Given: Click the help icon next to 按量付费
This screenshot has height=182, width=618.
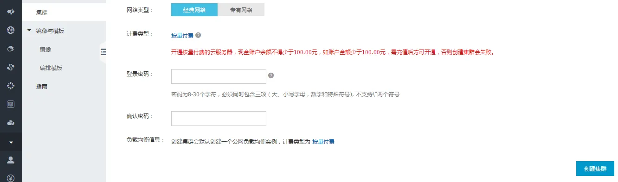Looking at the screenshot, I should coord(198,35).
